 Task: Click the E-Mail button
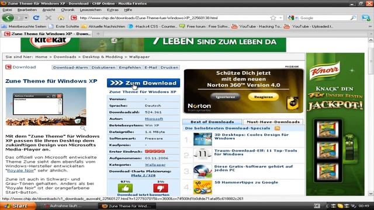pos(151,68)
